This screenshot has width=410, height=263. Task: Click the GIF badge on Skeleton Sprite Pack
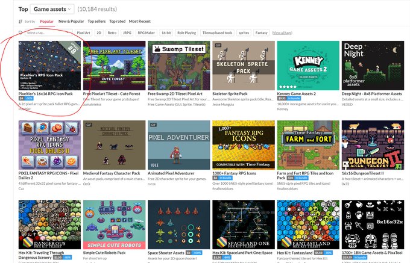coord(218,45)
